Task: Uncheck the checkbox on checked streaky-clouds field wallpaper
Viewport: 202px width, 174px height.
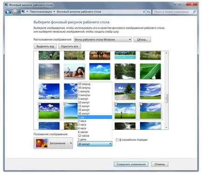Action: coord(141,104)
